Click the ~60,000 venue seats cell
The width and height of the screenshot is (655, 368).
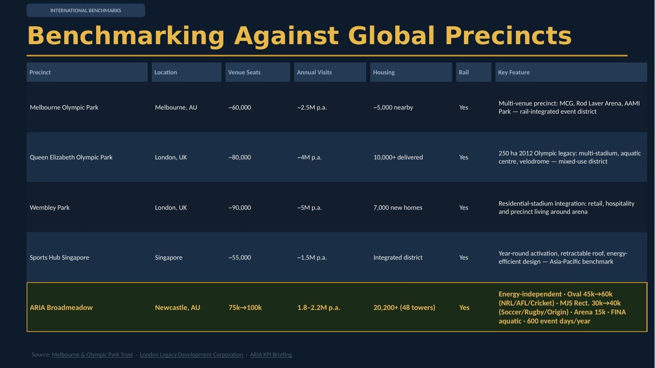point(239,107)
